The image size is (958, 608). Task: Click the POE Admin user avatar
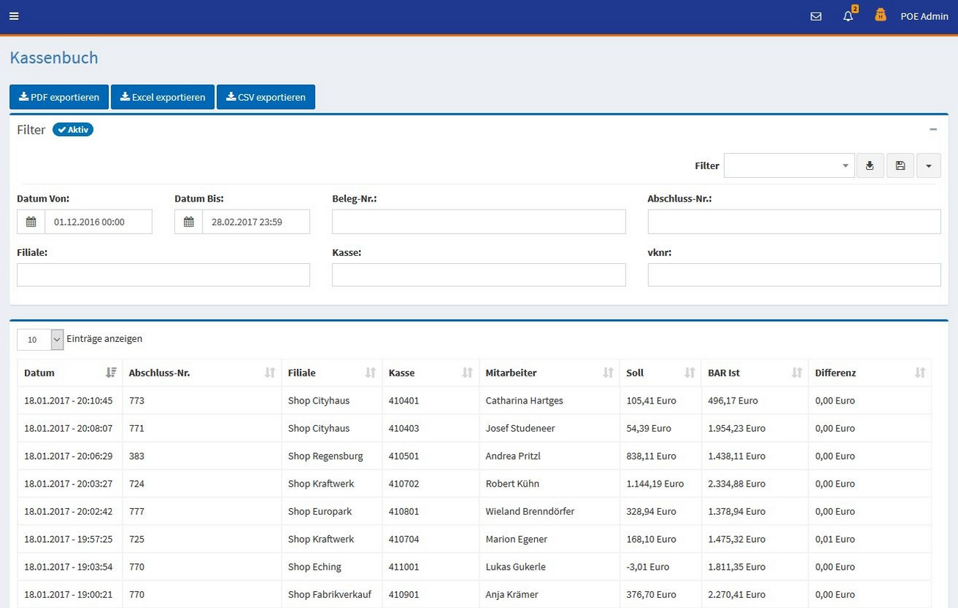881,15
